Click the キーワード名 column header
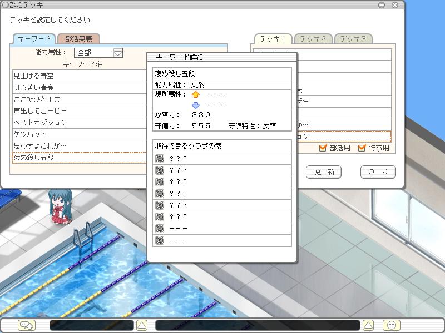The width and height of the screenshot is (445, 333). [x=82, y=64]
